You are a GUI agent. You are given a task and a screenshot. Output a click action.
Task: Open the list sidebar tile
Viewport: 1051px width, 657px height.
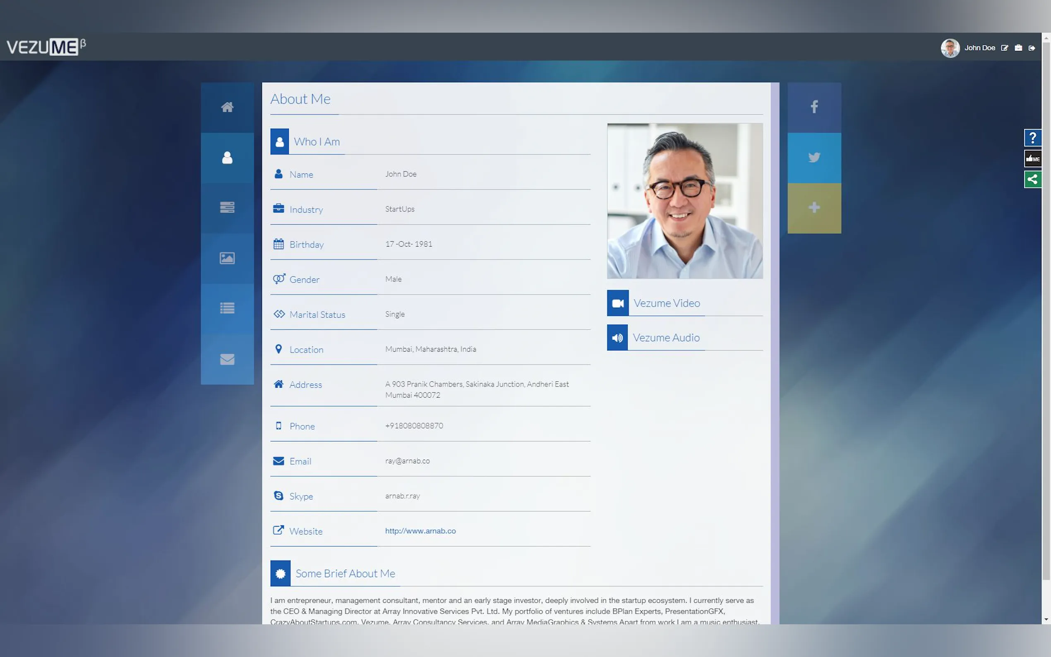point(227,309)
